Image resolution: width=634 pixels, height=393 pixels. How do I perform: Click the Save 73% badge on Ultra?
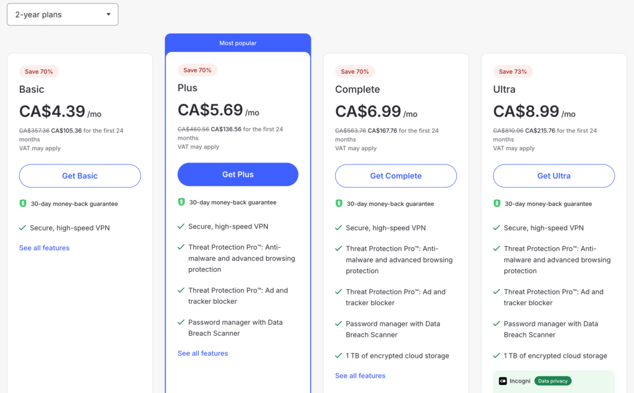513,72
